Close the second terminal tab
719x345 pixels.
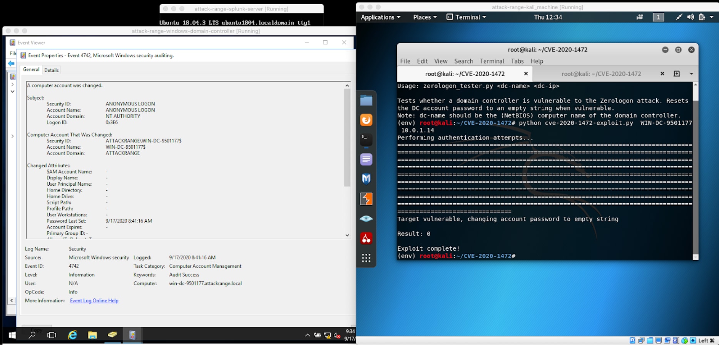coord(662,74)
